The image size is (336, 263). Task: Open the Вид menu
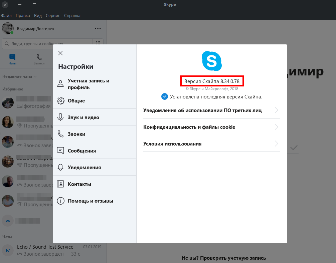(x=38, y=15)
